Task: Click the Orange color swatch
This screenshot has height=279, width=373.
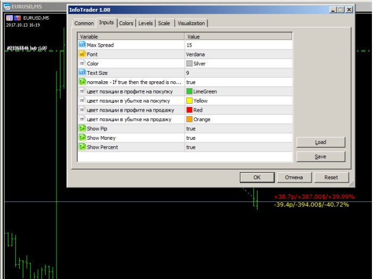Action: tap(189, 119)
